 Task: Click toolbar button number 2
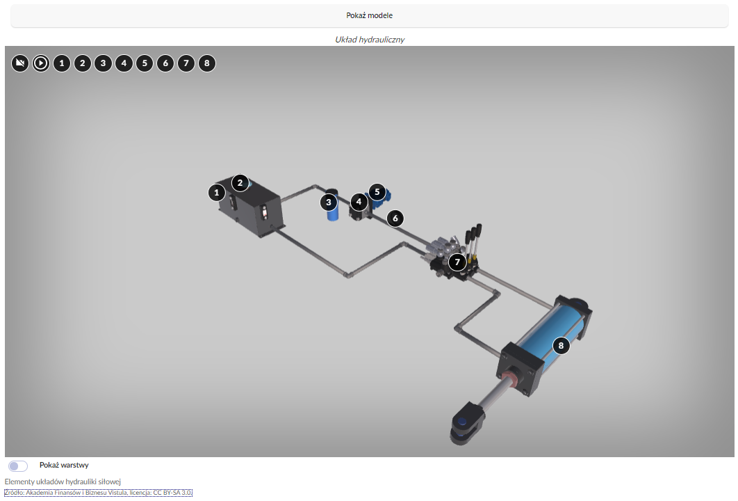[82, 63]
